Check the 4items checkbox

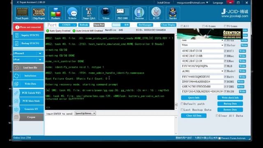tap(203, 26)
